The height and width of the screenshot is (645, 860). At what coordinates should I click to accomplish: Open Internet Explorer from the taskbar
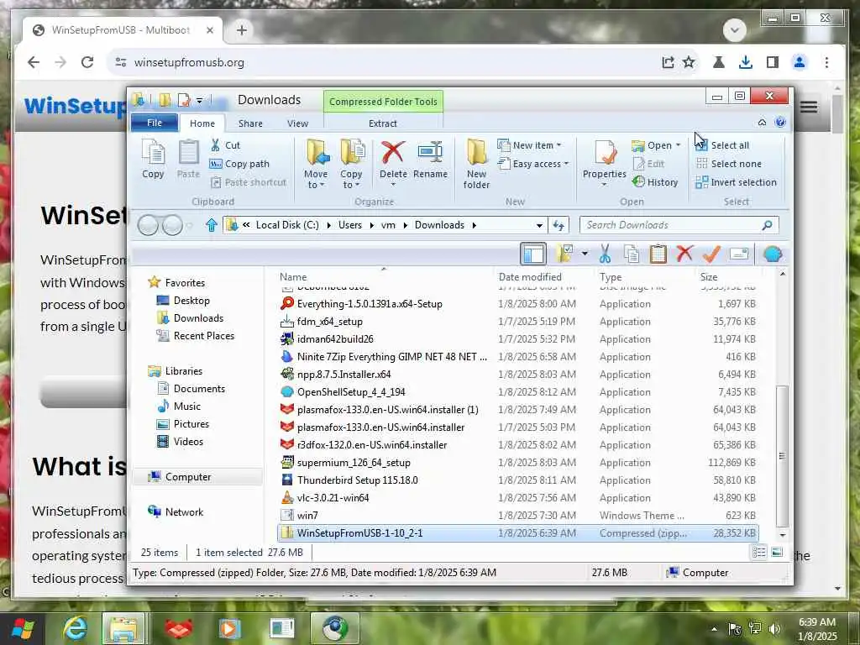75,629
